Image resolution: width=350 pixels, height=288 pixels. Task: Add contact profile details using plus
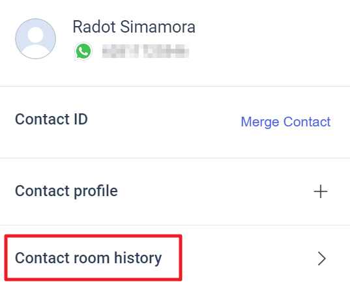click(x=321, y=192)
